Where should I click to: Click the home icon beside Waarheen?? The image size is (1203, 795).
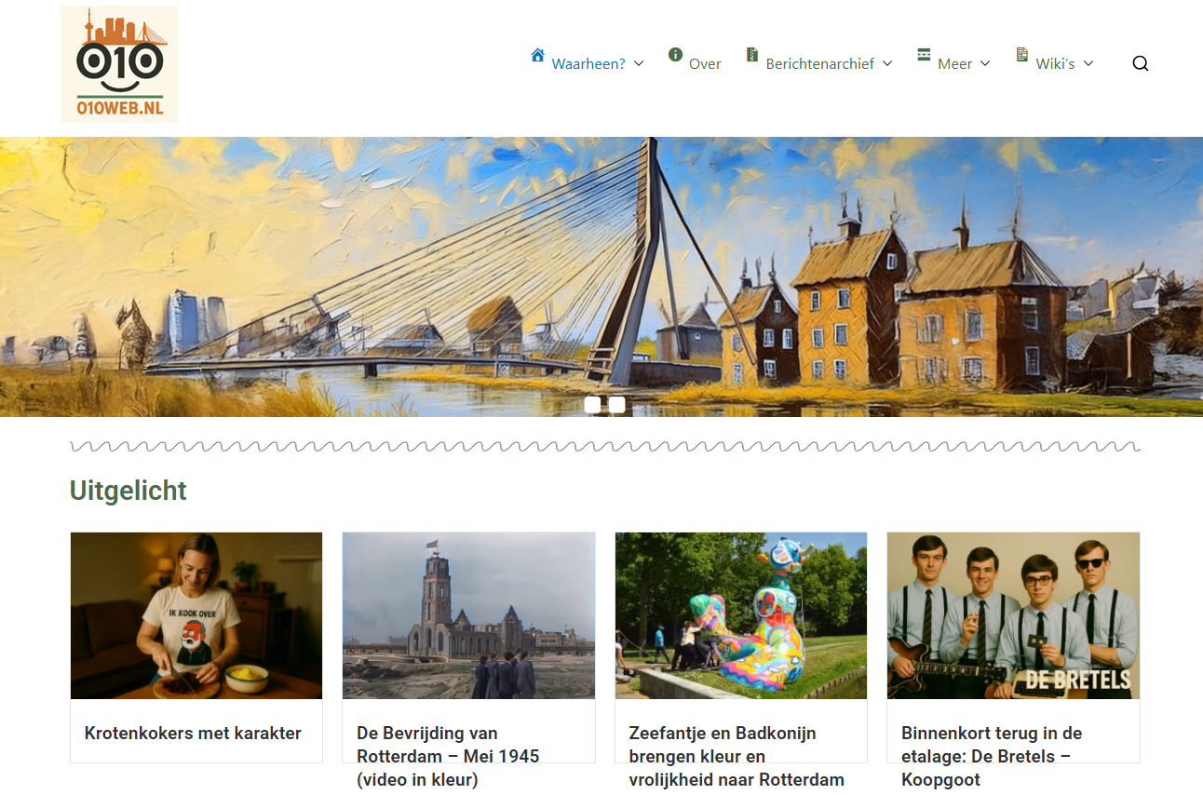[538, 55]
